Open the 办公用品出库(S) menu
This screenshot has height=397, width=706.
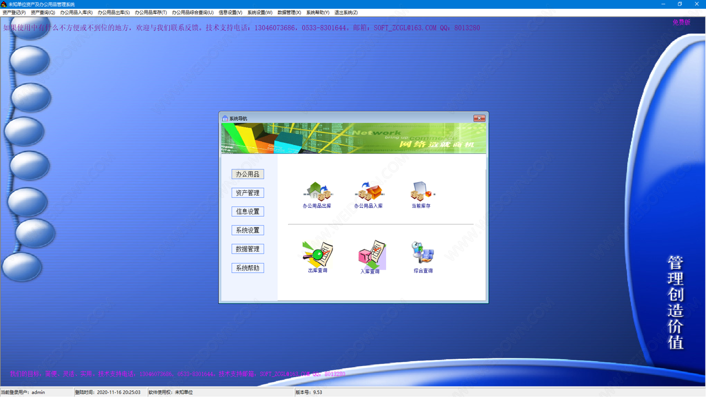[114, 13]
